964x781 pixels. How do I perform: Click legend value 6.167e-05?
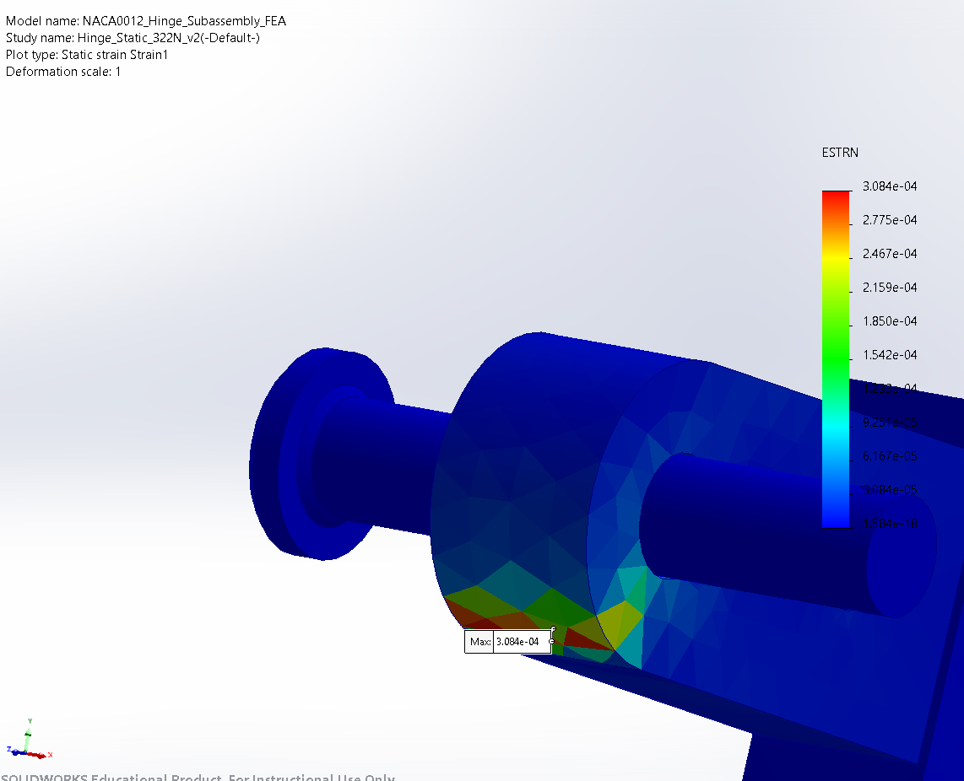tap(890, 456)
